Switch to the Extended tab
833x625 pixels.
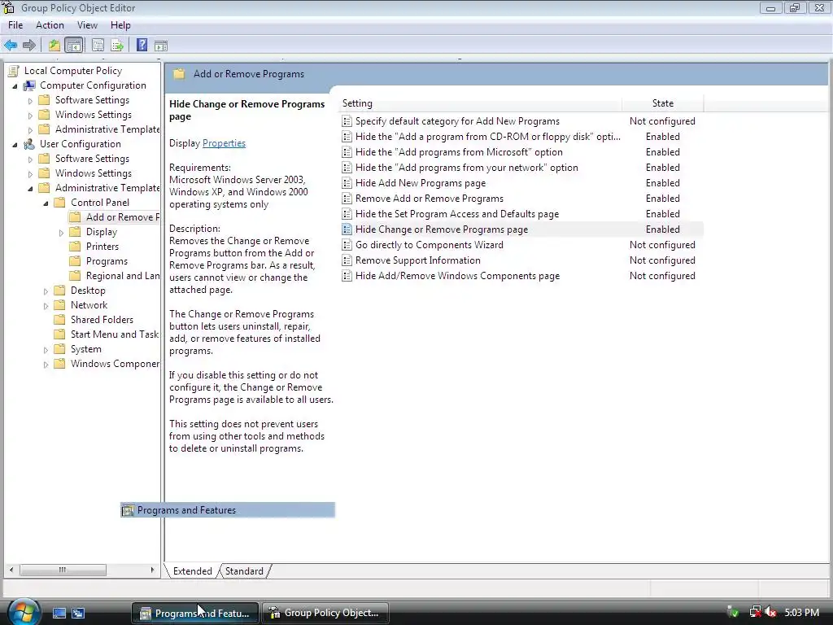(192, 570)
